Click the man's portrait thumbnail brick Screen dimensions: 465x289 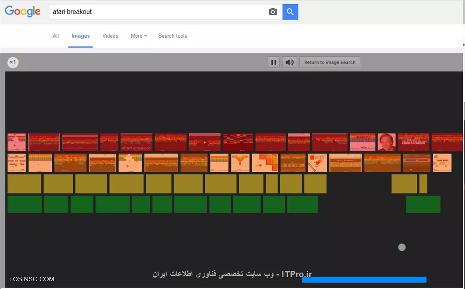(387, 142)
